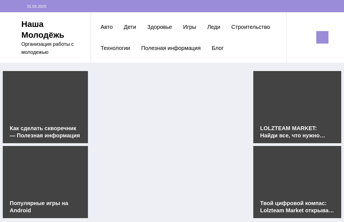Viewport: 344px width, 222px height.
Task: Open the Дети category
Action: click(x=130, y=27)
